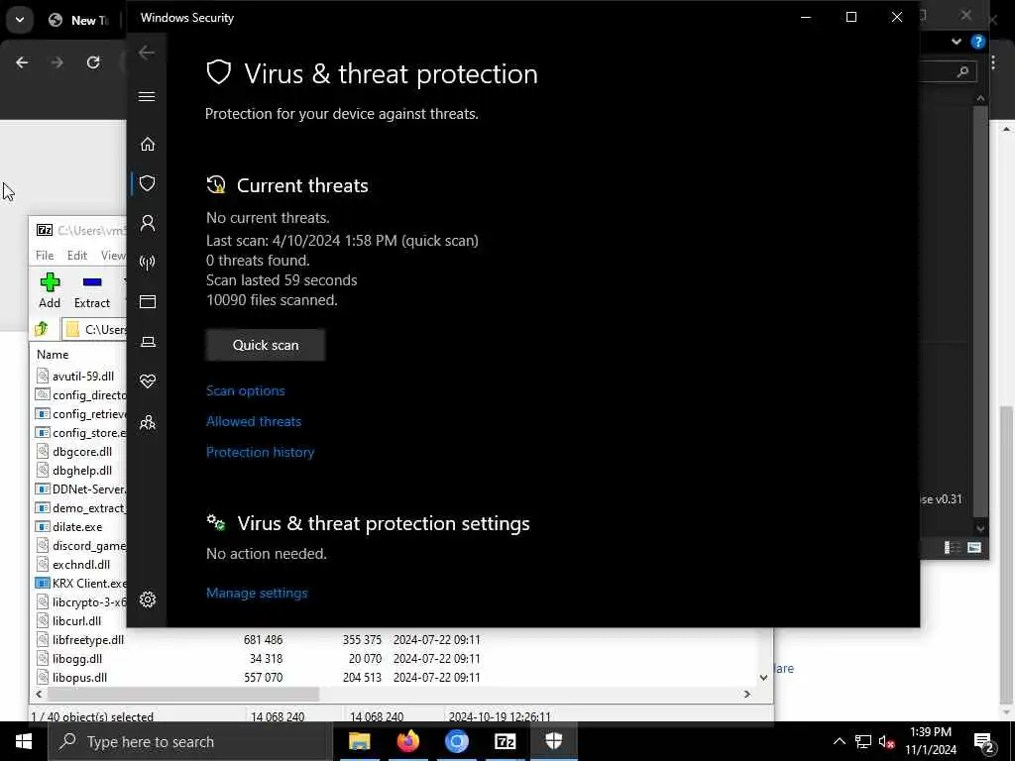1015x761 pixels.
Task: Open Device performance & health heart icon
Action: point(148,381)
